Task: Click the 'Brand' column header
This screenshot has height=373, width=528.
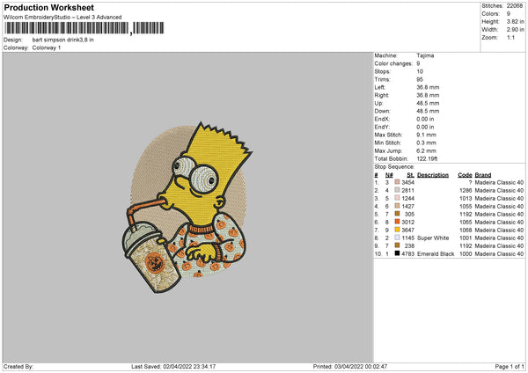Action: pos(483,175)
